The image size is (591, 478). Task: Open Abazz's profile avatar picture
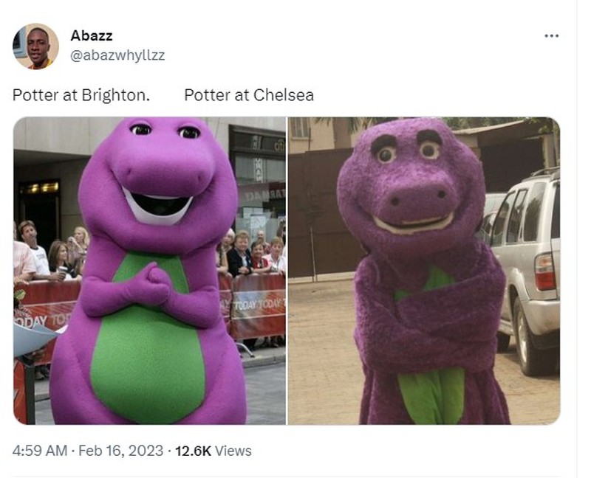tap(35, 46)
